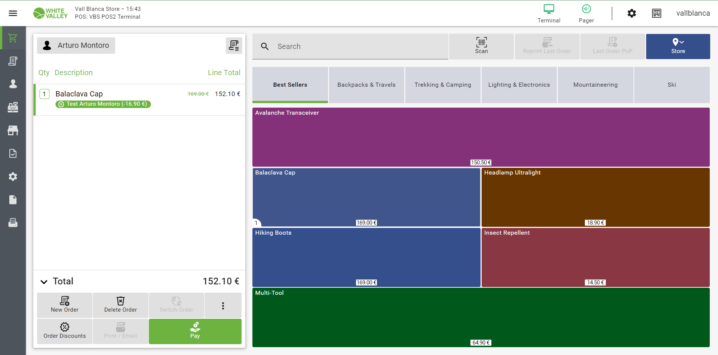Add the purple Avalanche Transceiver tile
The height and width of the screenshot is (355, 718).
(481, 137)
